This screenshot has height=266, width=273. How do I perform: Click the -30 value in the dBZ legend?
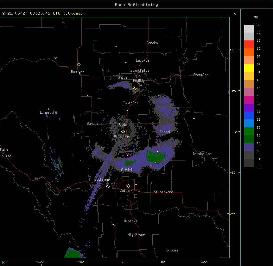point(259,167)
